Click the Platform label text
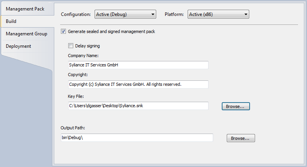307x167 pixels. 175,14
